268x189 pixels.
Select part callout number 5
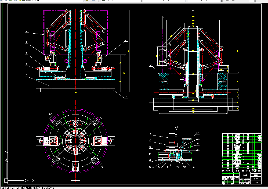[26, 31]
